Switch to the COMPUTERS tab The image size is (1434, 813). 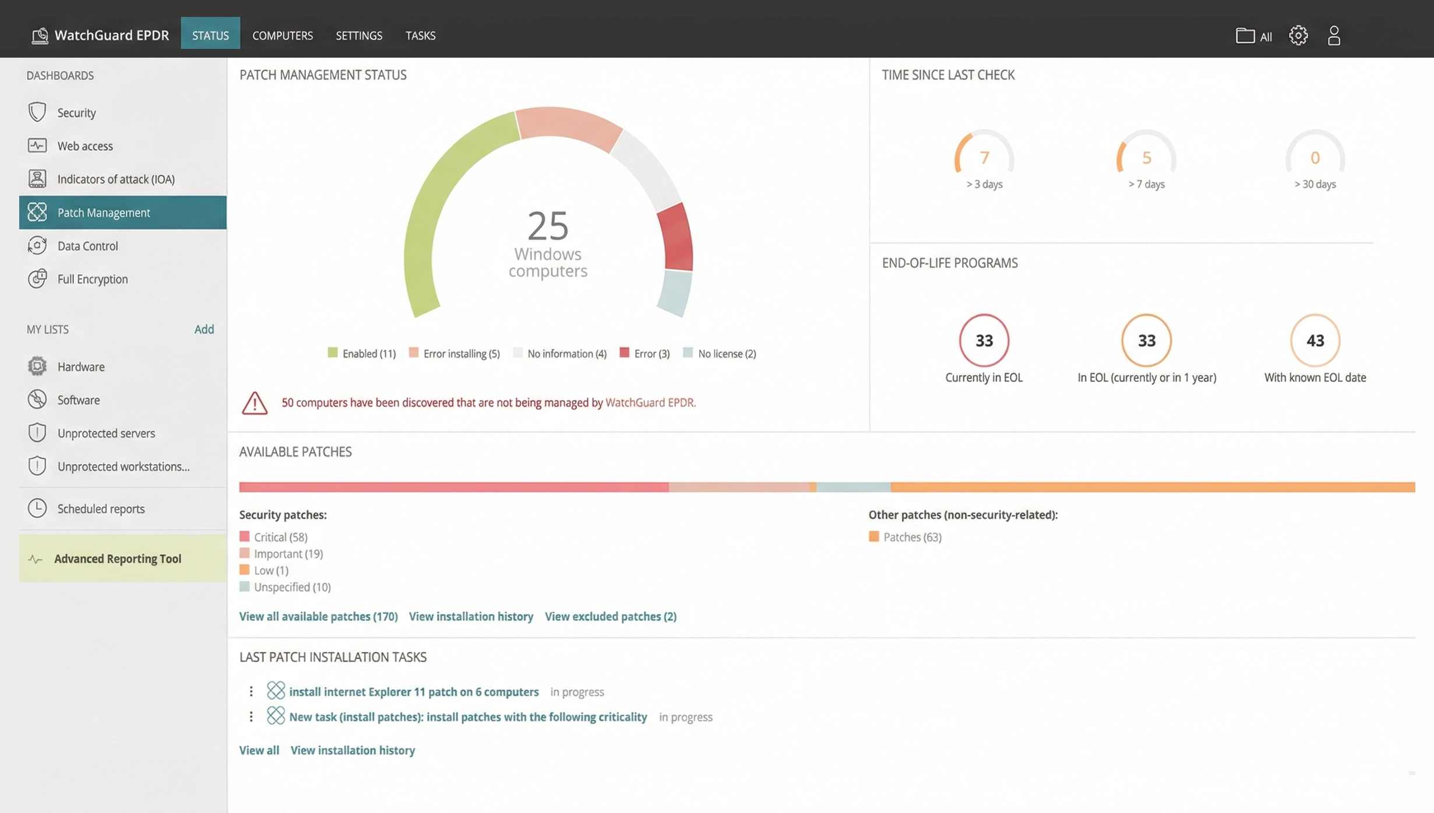click(283, 36)
